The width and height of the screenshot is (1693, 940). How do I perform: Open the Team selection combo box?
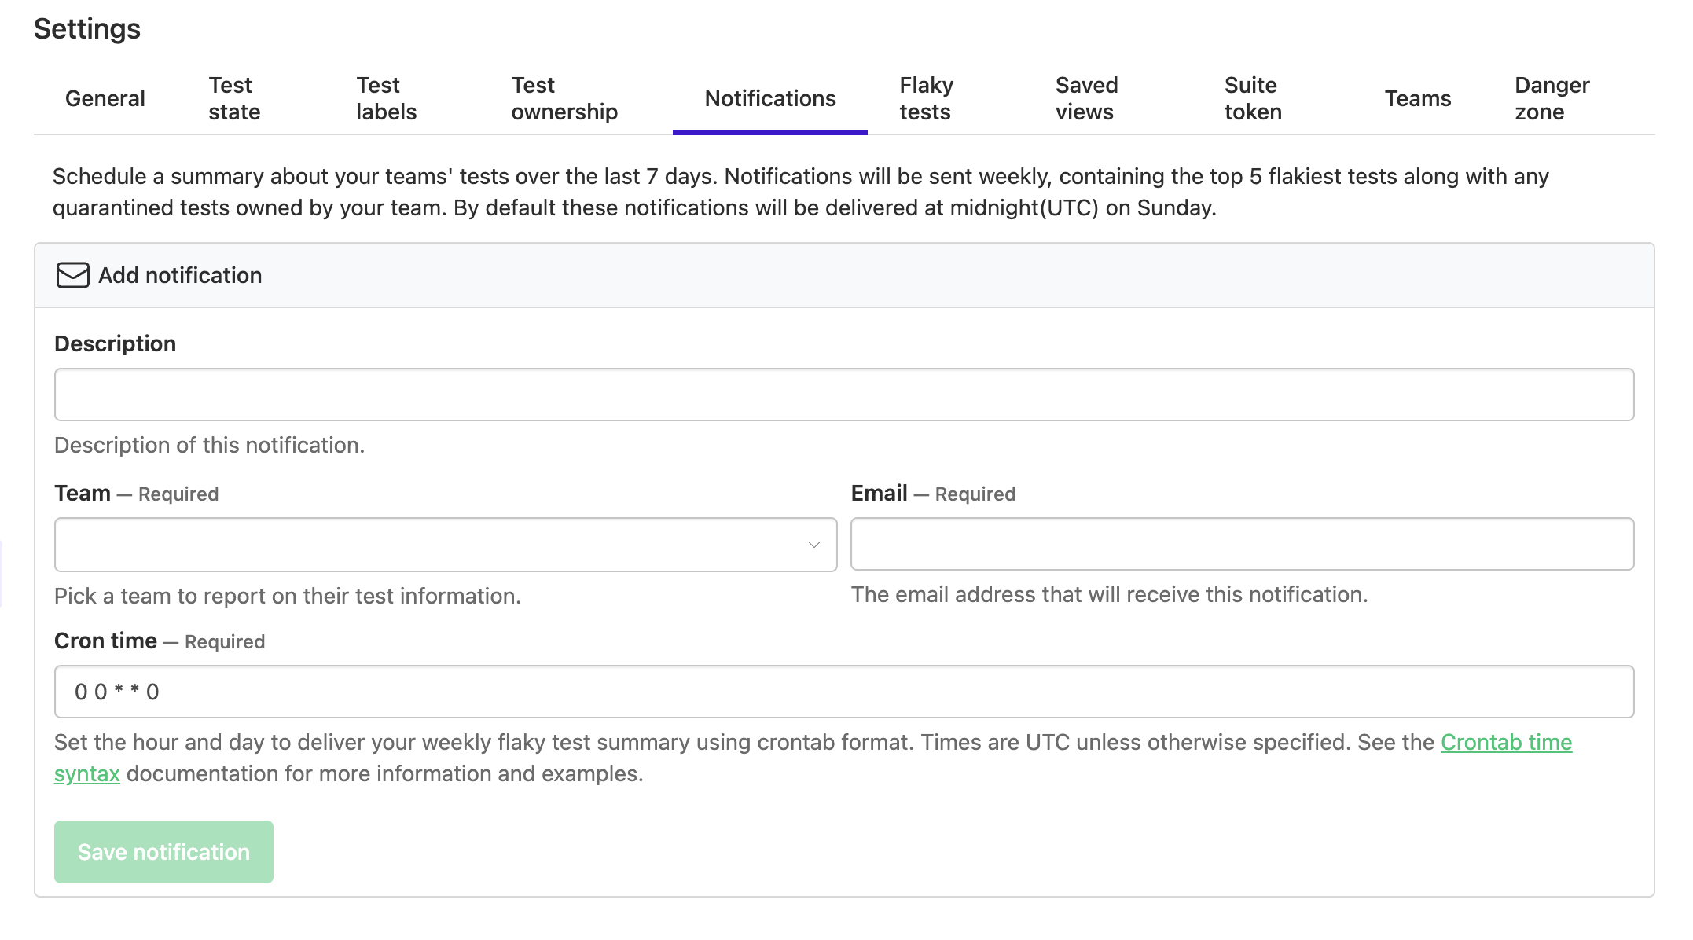440,544
